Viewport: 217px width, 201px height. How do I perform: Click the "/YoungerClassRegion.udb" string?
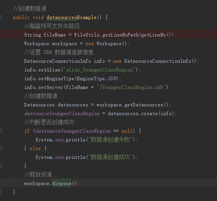click(x=131, y=87)
